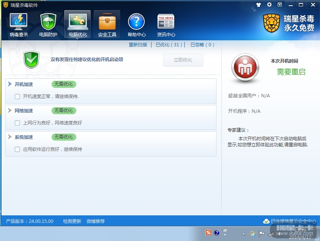Open the 资讯中心 newspaper icon

[x=166, y=25]
